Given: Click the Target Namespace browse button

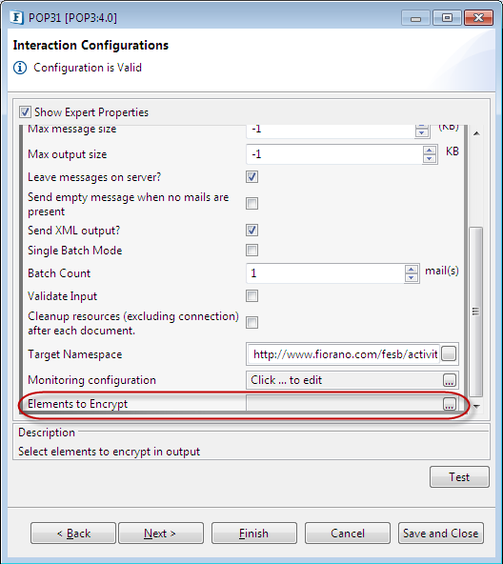Looking at the screenshot, I should pos(449,353).
